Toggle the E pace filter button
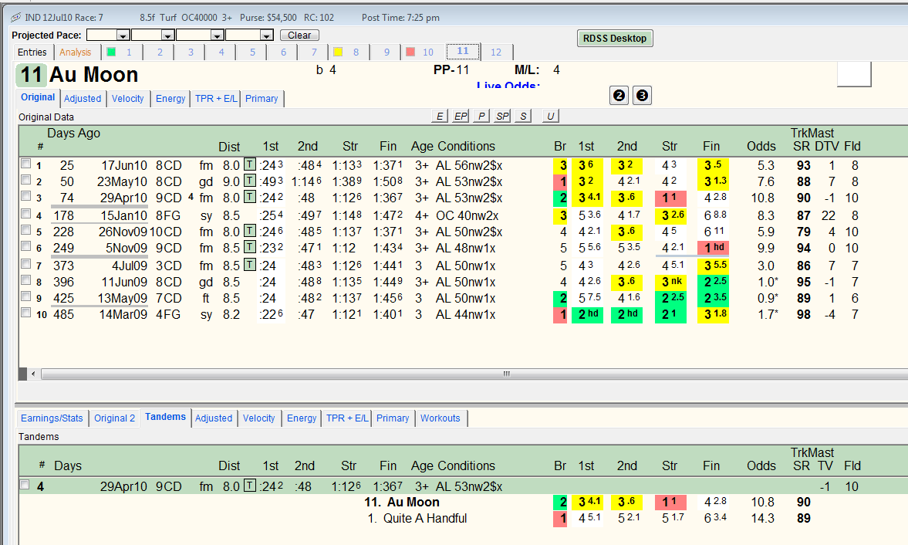Image resolution: width=908 pixels, height=545 pixels. point(440,116)
